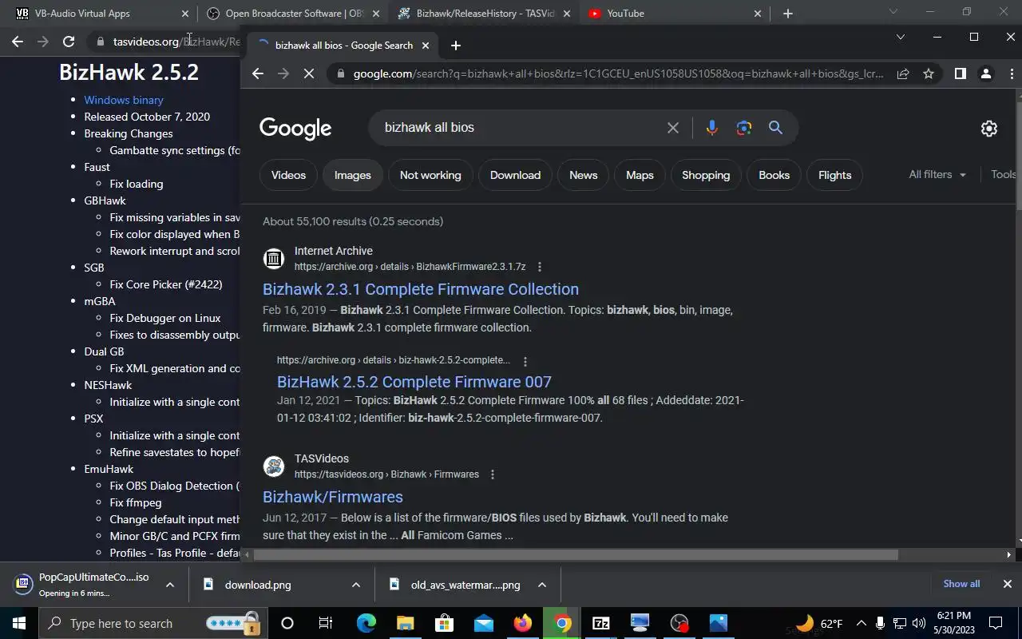
Task: Open new tab in background browser window
Action: (x=788, y=14)
